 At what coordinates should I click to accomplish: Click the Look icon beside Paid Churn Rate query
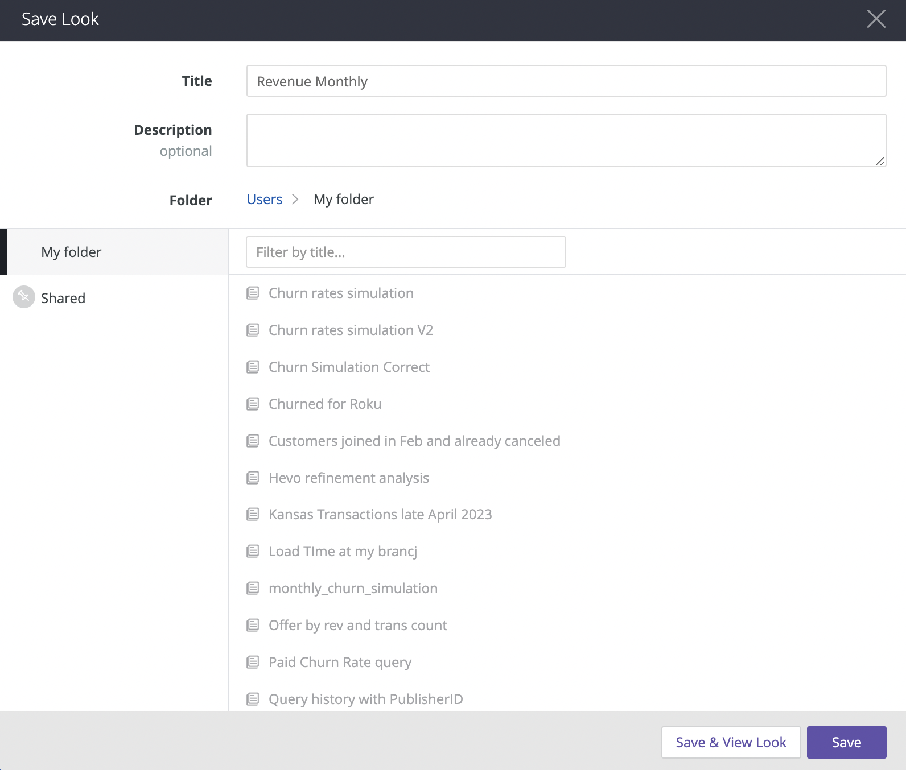point(253,663)
